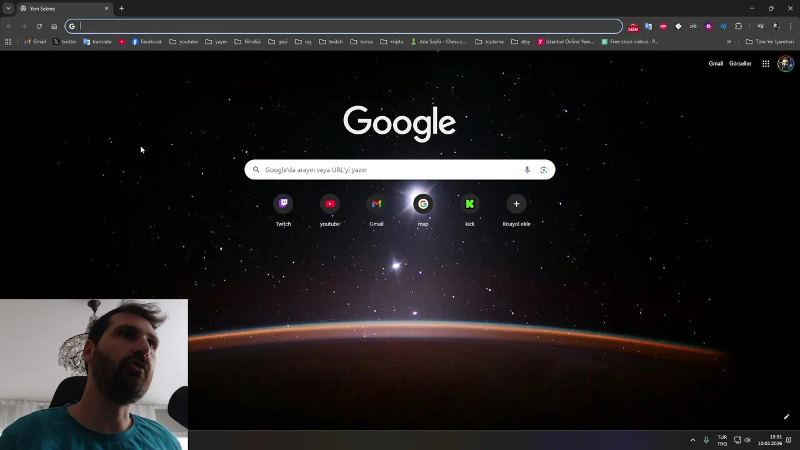Expand the isg bookmark folder
Viewport: 800px width, 450px height.
[304, 42]
